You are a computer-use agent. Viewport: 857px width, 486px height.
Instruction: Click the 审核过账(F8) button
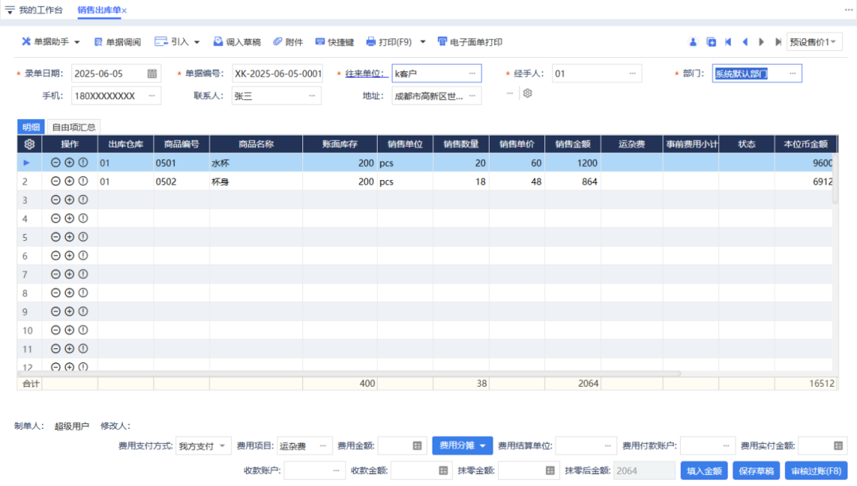tap(816, 471)
